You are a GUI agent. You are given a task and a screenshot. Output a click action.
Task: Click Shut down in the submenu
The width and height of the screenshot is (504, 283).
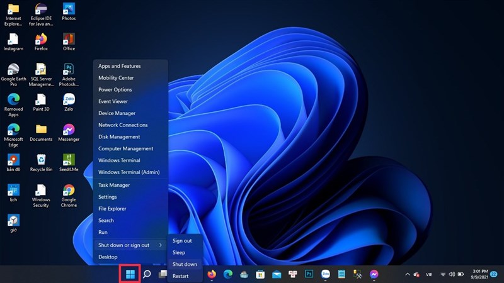pos(185,264)
